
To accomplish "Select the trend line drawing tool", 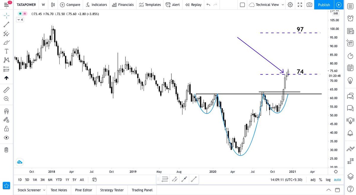I will pos(6,24).
